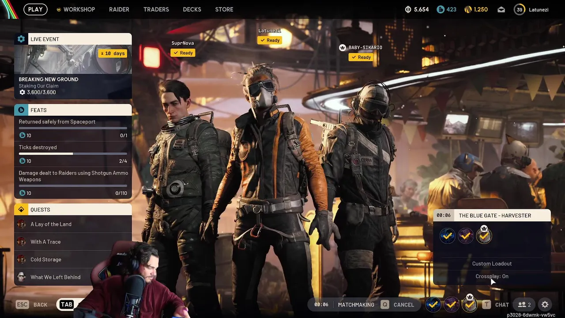The width and height of the screenshot is (565, 318).
Task: Click the party leader crown icon by BABY-SIKARIO
Action: point(342,47)
